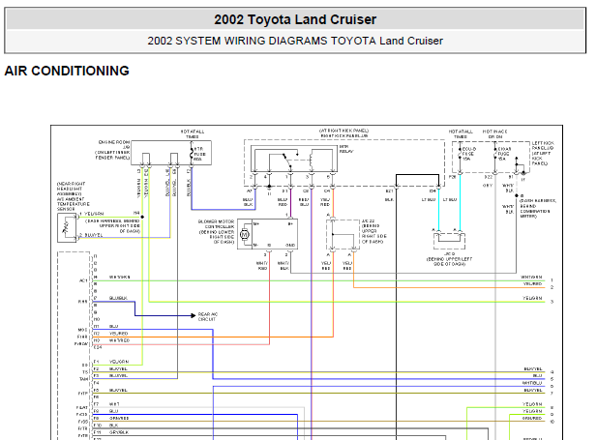The image size is (597, 440).
Task: Click YEL/RED label beside connector number 2
Action: point(532,284)
